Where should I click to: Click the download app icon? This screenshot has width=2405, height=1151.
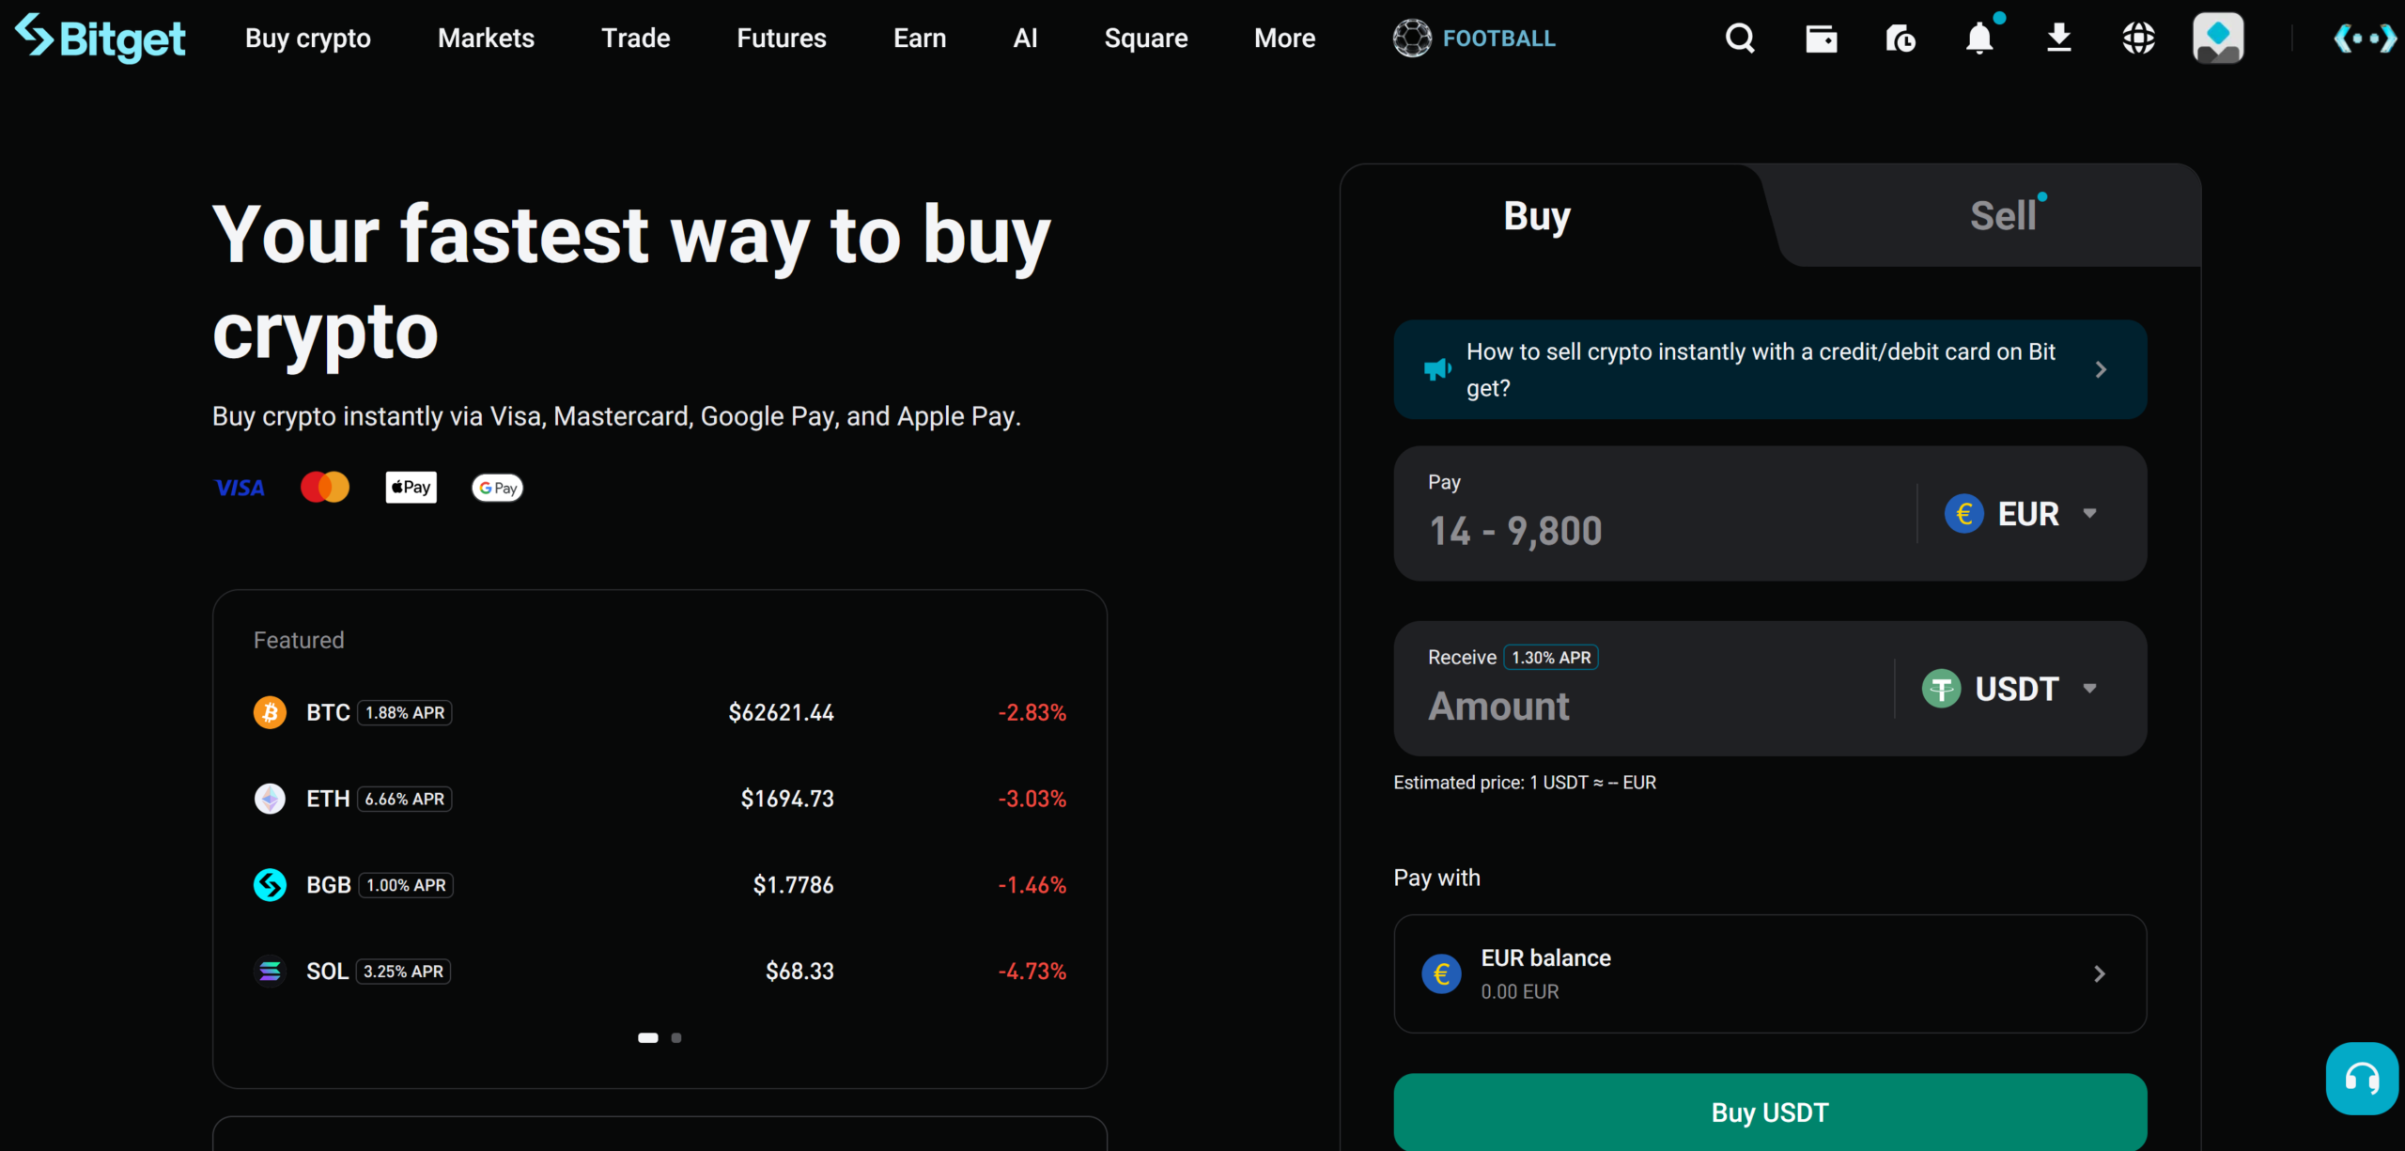pyautogui.click(x=2059, y=39)
